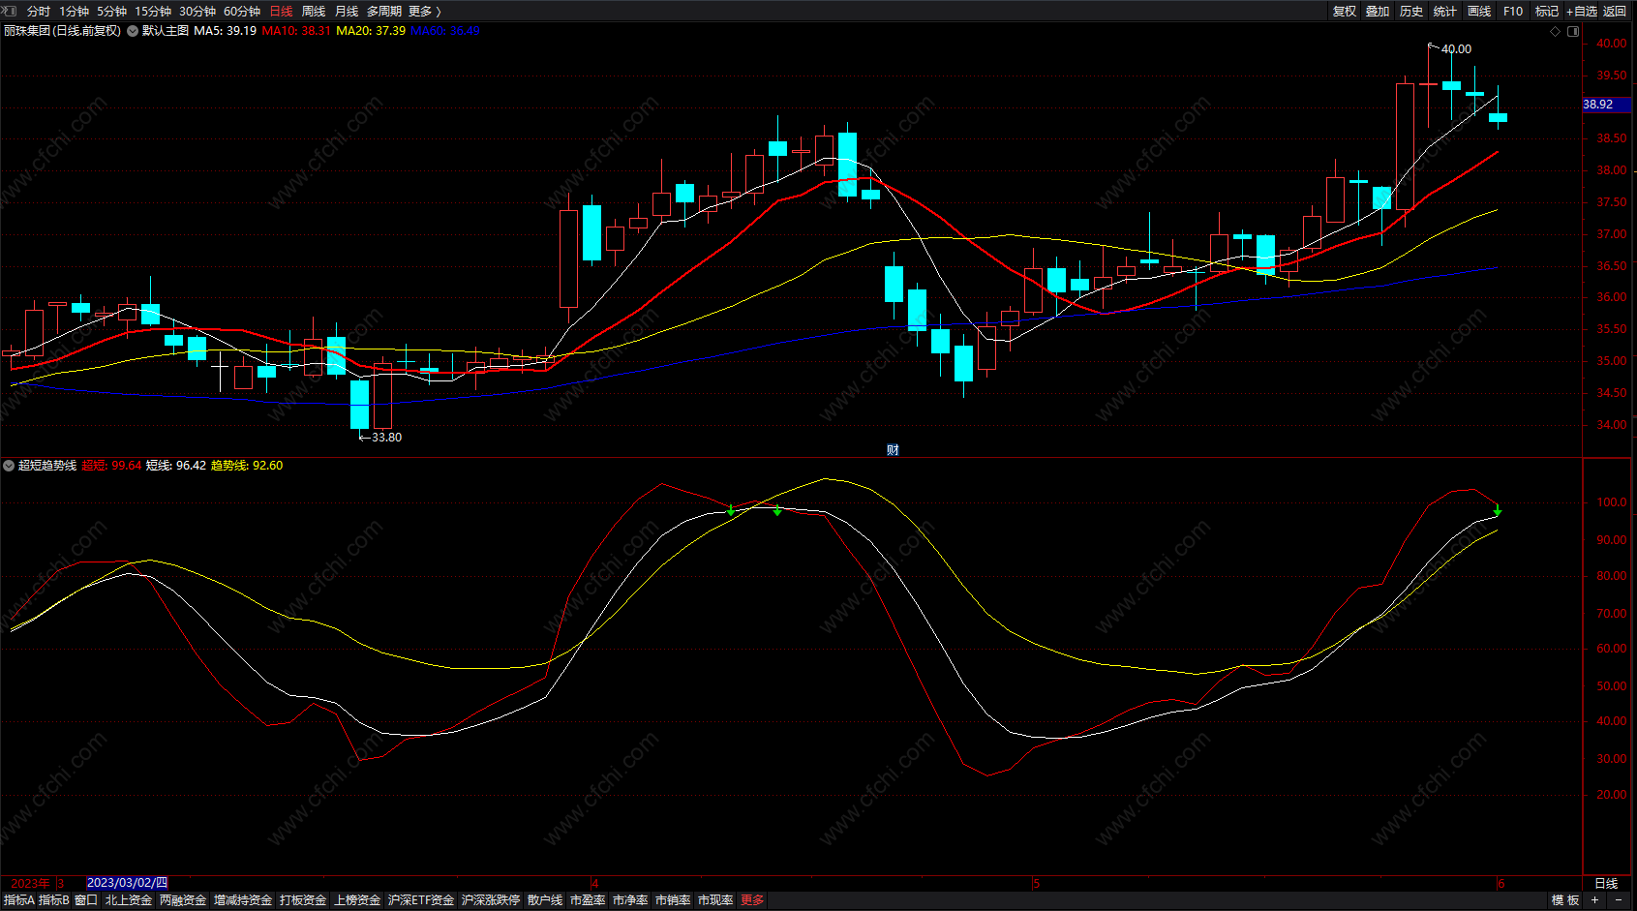Select the 60分钟 period tab
The height and width of the screenshot is (911, 1637).
242,12
